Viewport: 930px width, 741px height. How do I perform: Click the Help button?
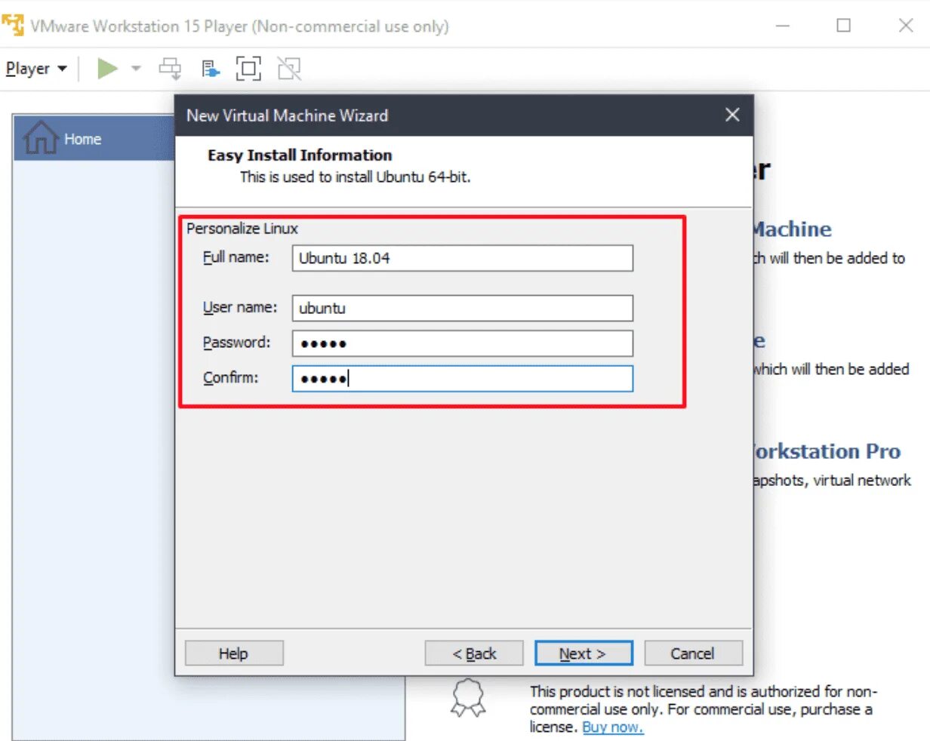(x=234, y=653)
